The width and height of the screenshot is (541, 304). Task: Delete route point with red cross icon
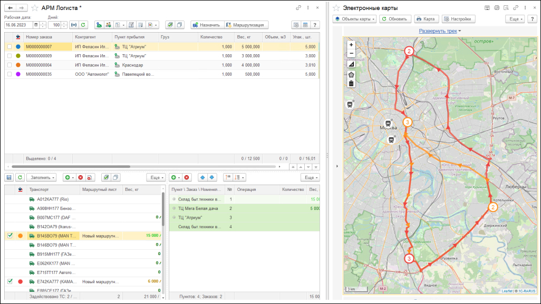coord(187,178)
